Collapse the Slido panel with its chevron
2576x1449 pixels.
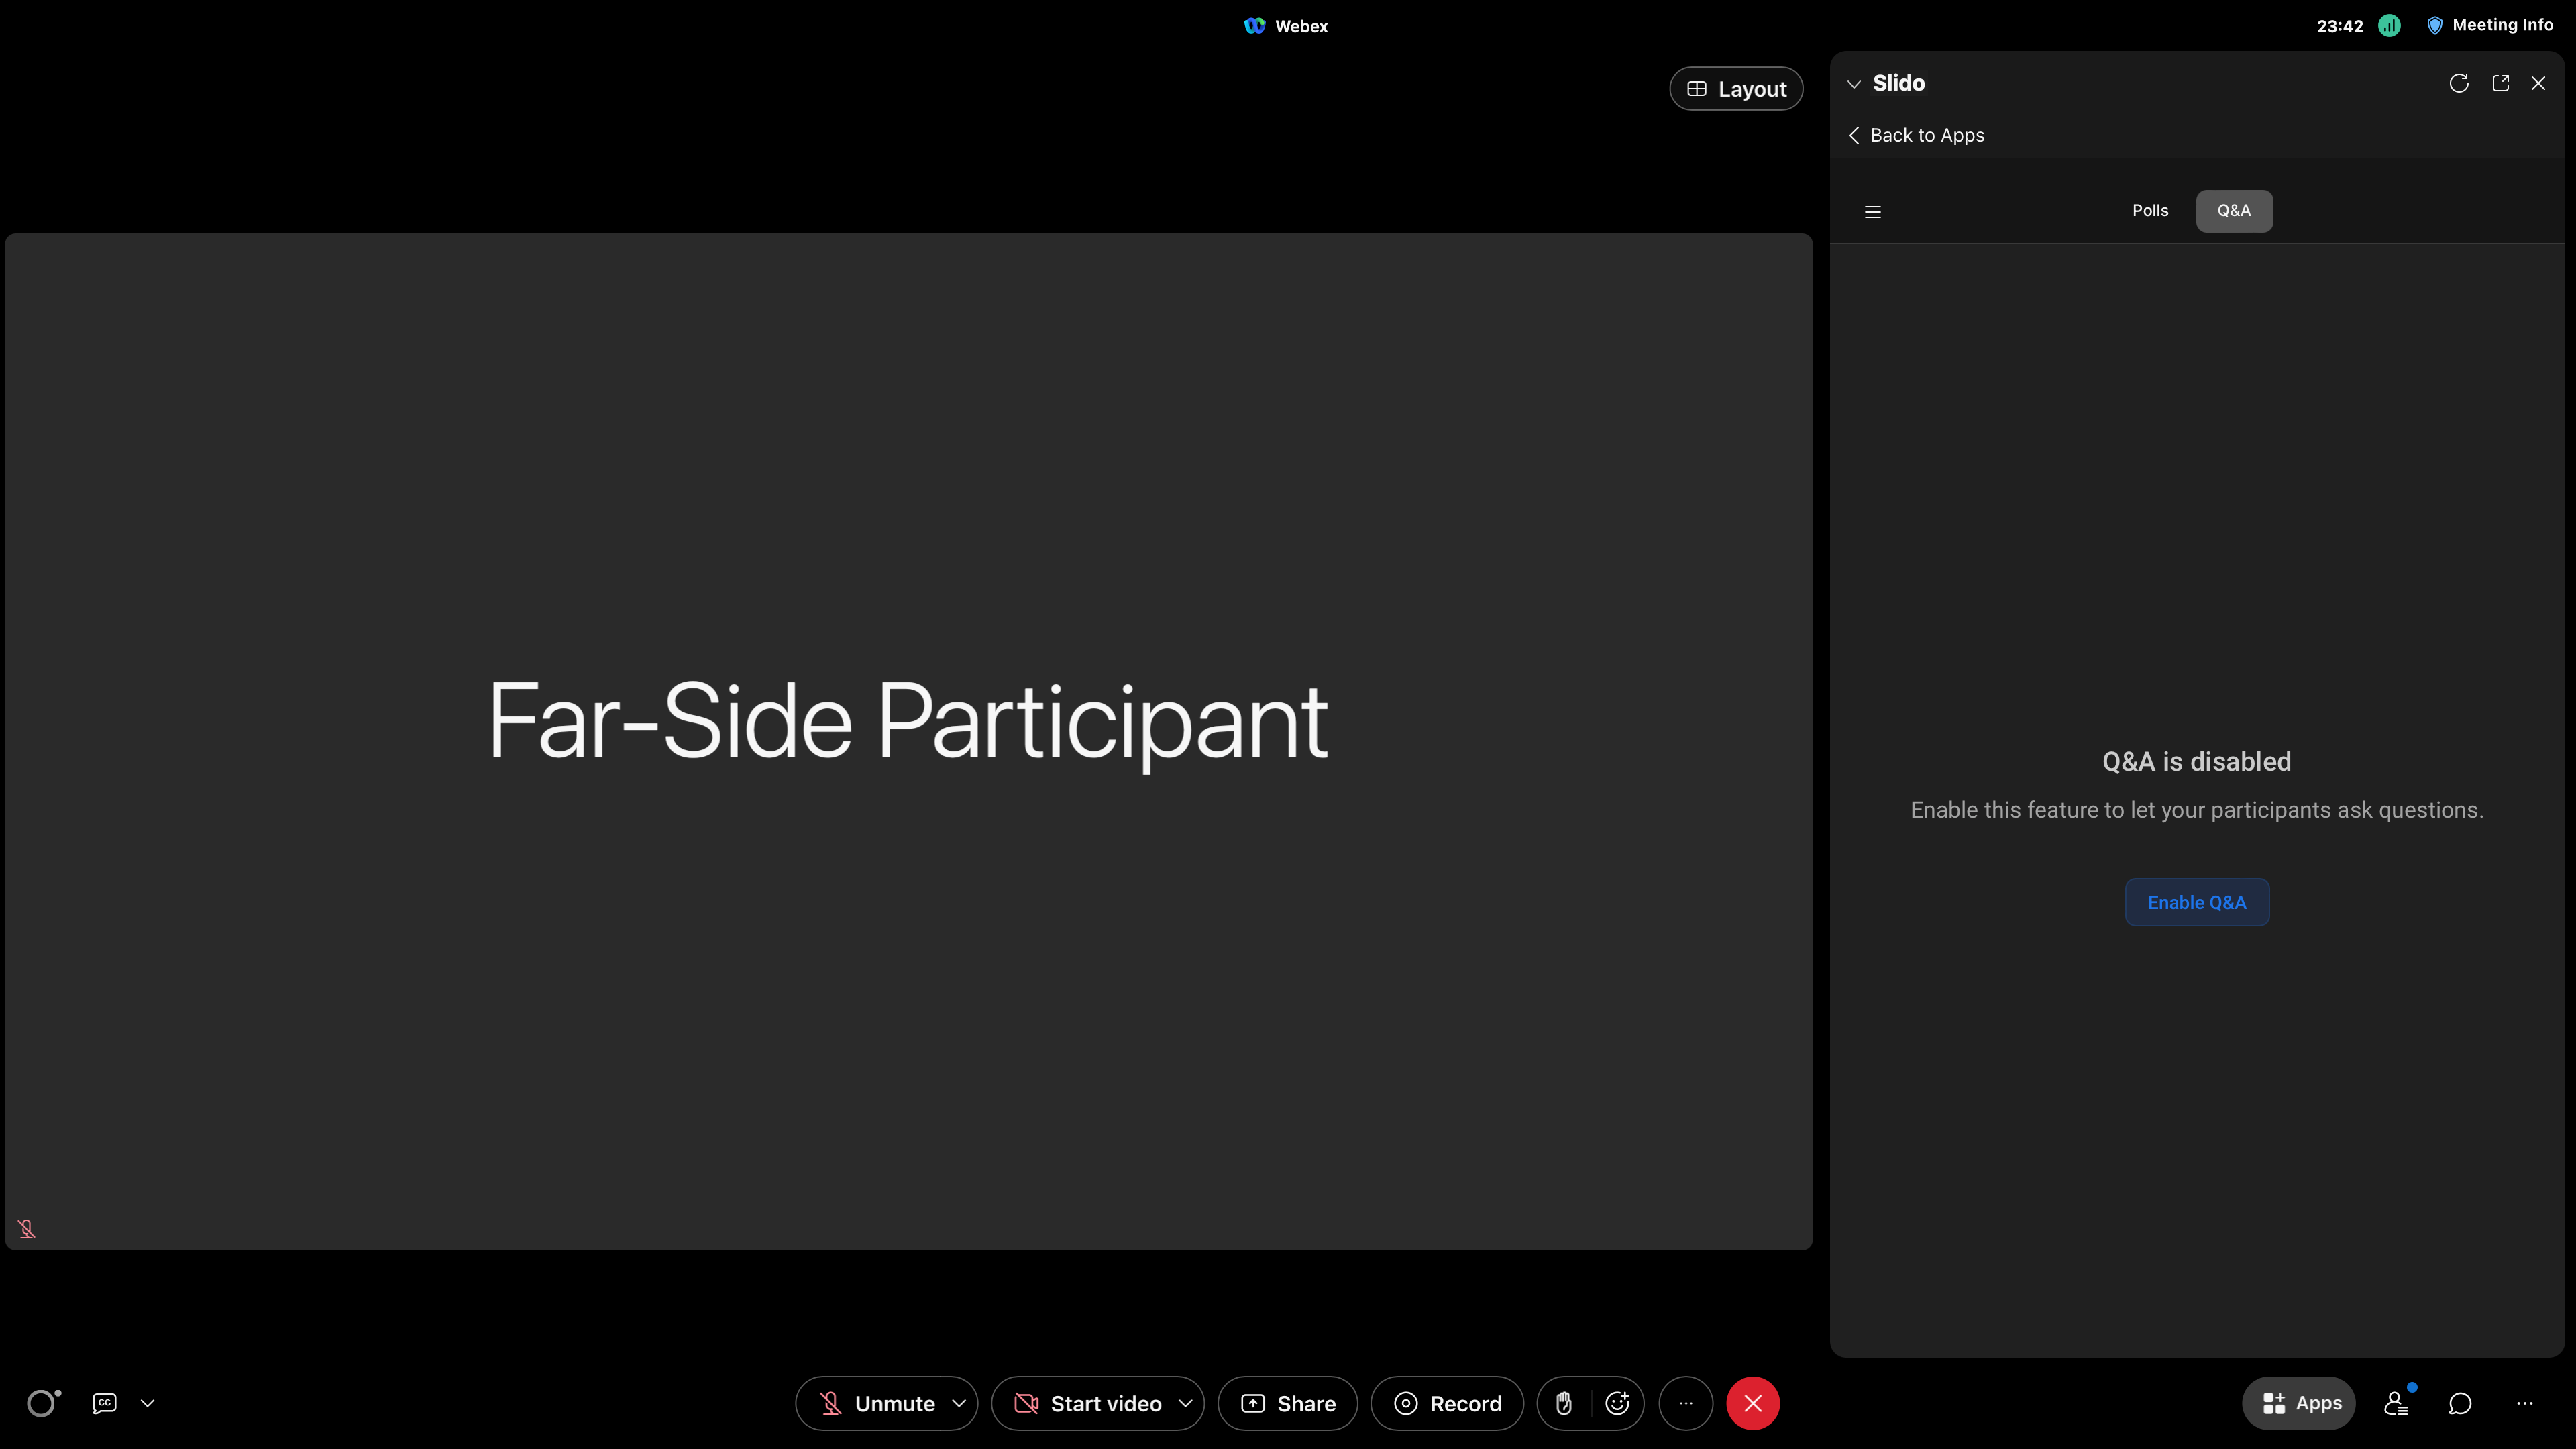[x=1854, y=83]
